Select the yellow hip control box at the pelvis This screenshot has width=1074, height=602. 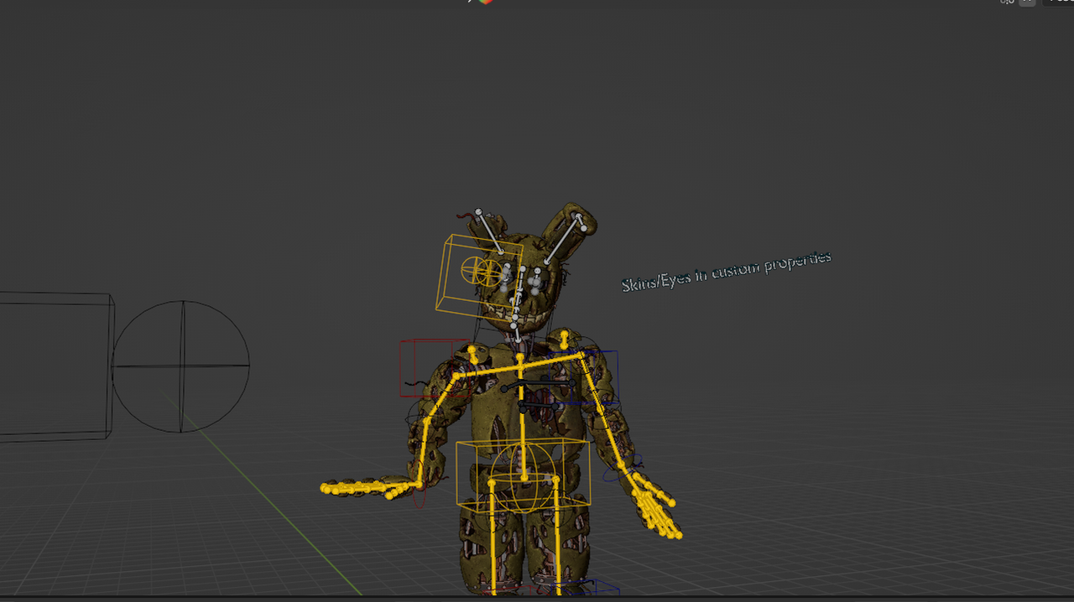(523, 475)
